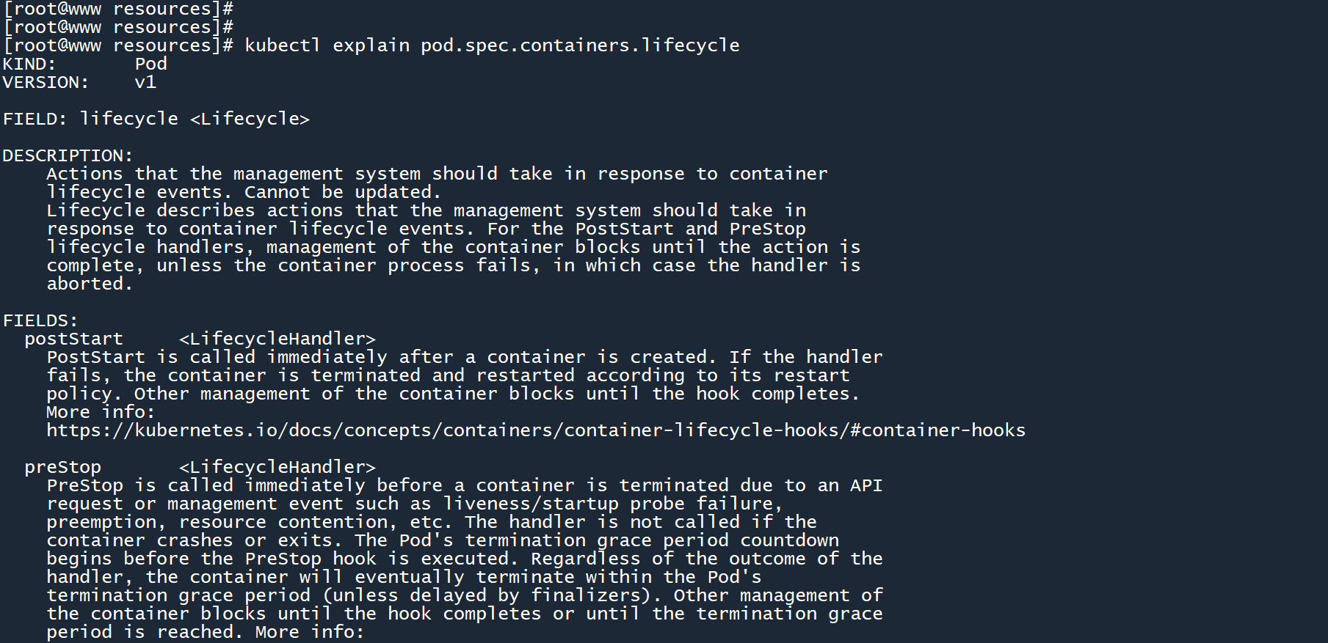Click the kubectl explain command text
The height and width of the screenshot is (643, 1328).
(491, 45)
